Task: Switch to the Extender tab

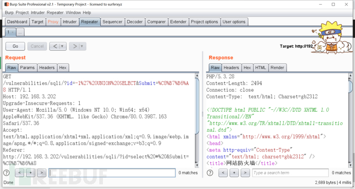Action: [179, 22]
